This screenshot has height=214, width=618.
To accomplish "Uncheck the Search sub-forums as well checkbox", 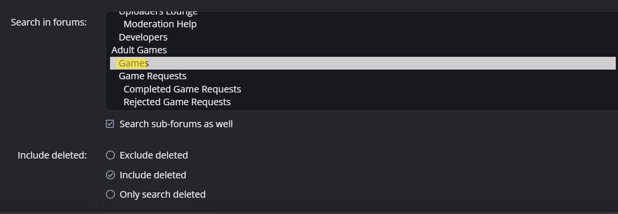I will (x=110, y=124).
